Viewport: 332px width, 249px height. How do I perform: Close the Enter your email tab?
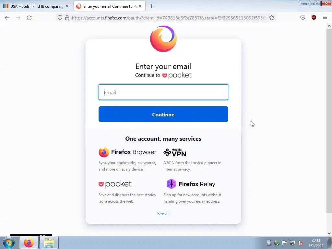tap(140, 6)
